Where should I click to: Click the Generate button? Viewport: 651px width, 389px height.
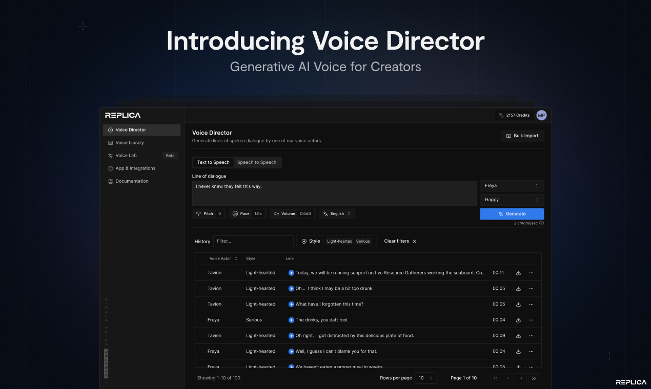point(512,213)
